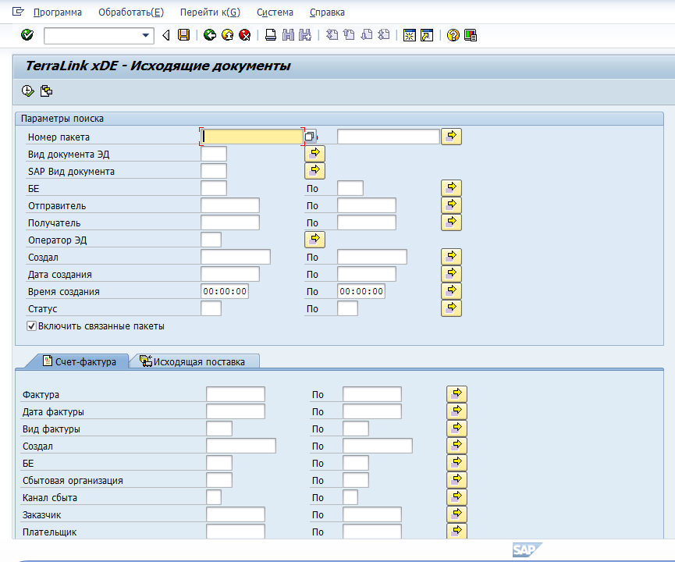The image size is (675, 562).
Task: Click the Время создания from-time field
Action: coord(225,291)
